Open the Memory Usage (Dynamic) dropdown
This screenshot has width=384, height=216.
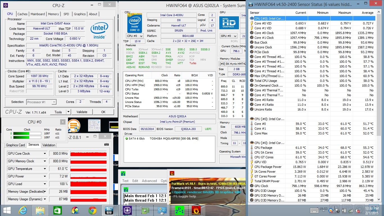tap(45, 199)
